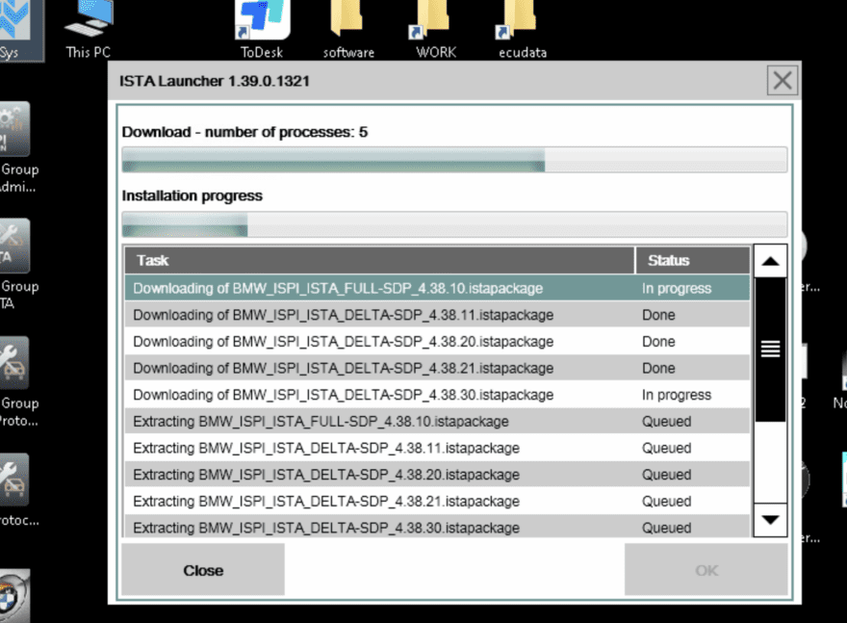The width and height of the screenshot is (847, 623).
Task: Click the Close button in ISTA Launcher
Action: click(203, 570)
